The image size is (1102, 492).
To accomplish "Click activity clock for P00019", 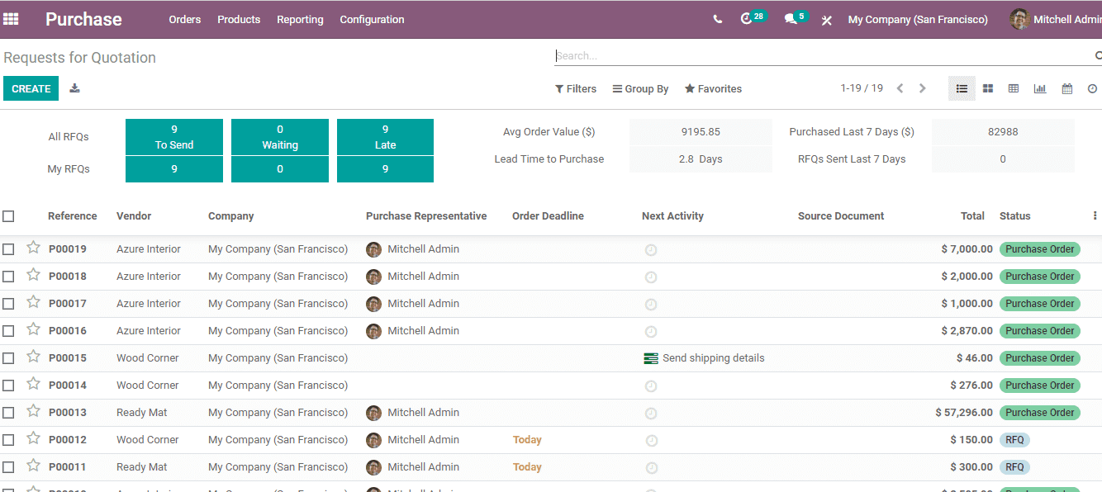I will click(651, 250).
